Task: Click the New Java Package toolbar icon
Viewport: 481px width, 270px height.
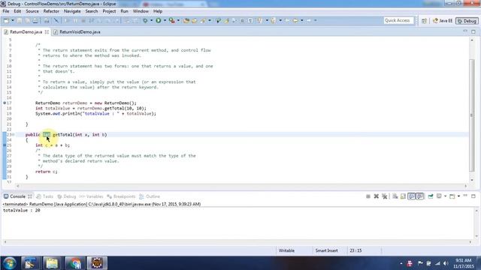Action: [186, 21]
